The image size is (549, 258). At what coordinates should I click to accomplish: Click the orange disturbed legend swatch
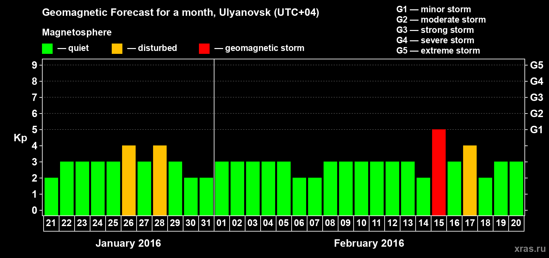(117, 49)
